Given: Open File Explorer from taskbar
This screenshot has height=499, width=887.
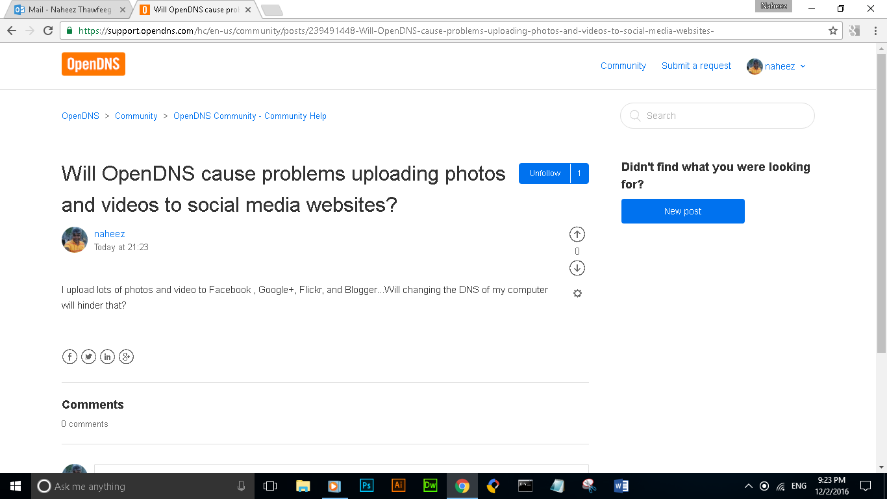Looking at the screenshot, I should coord(303,486).
